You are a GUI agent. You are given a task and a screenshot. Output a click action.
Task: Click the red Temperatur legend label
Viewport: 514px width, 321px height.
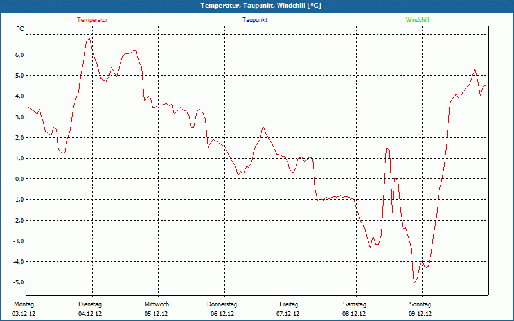point(93,20)
